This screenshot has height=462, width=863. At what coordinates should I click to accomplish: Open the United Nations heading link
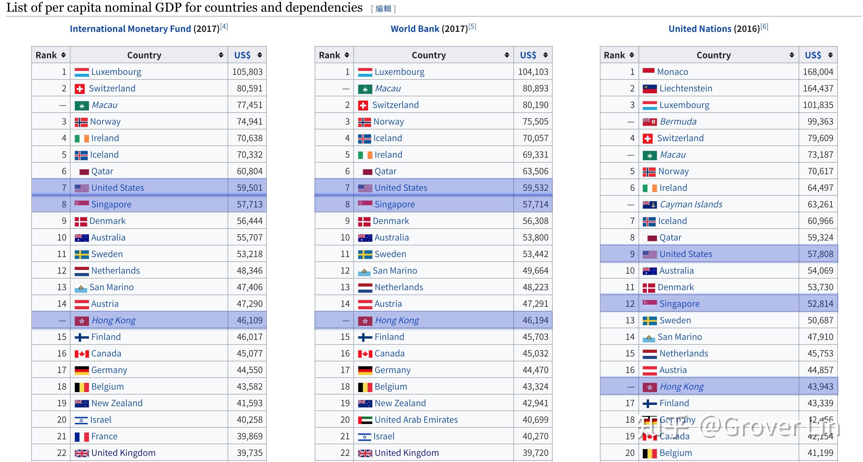coord(700,29)
